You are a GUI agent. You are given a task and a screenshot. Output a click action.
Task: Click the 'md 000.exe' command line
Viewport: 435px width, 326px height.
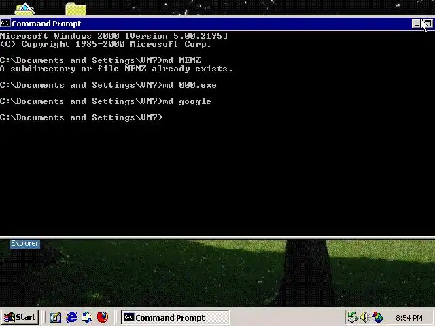pos(108,85)
